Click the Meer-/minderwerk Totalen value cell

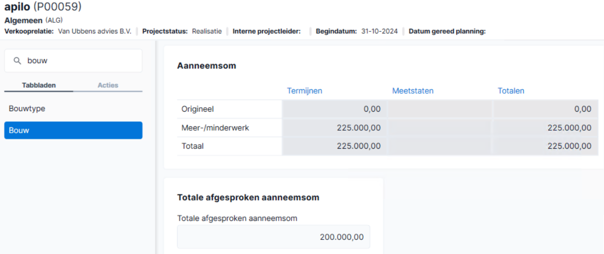(546, 128)
